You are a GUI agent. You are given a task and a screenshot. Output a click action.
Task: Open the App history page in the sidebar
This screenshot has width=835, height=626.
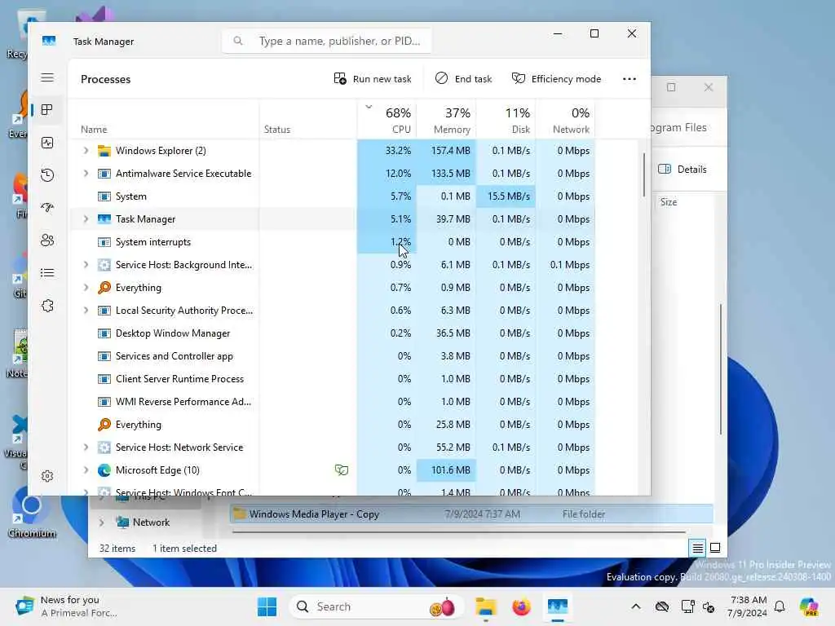coord(47,175)
